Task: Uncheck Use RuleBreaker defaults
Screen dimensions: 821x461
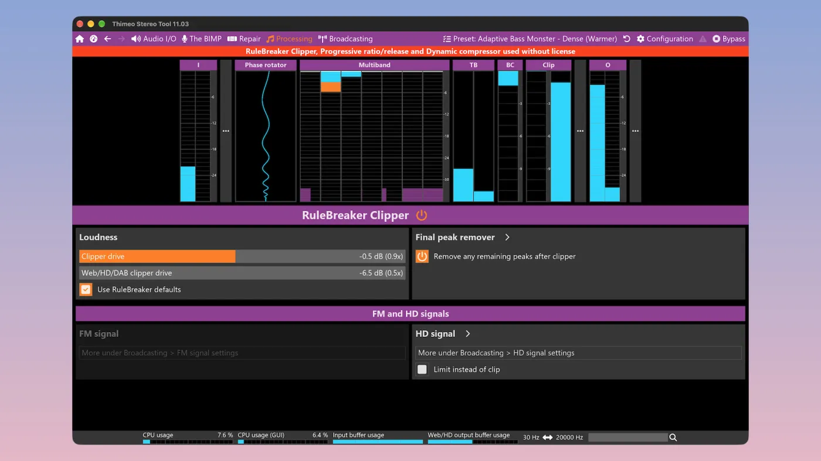Action: click(x=86, y=289)
